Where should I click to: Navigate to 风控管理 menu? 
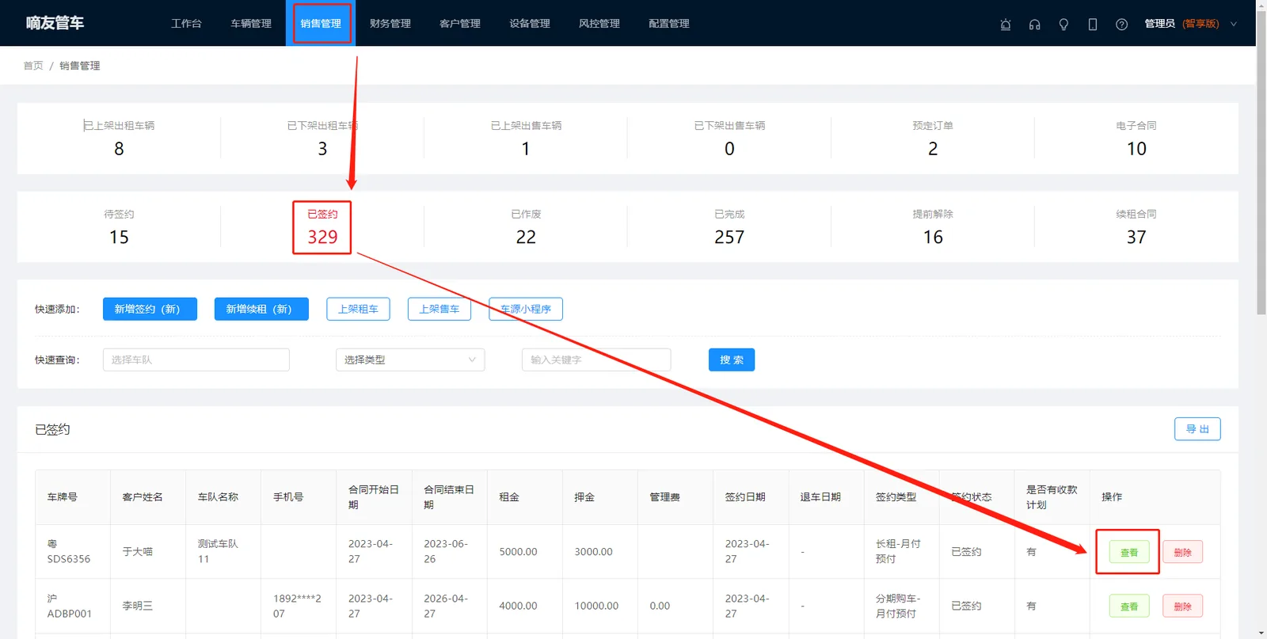pos(599,24)
